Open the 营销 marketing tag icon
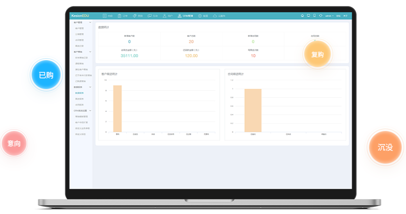Viewport: 406px width, 214px height. (x=135, y=15)
